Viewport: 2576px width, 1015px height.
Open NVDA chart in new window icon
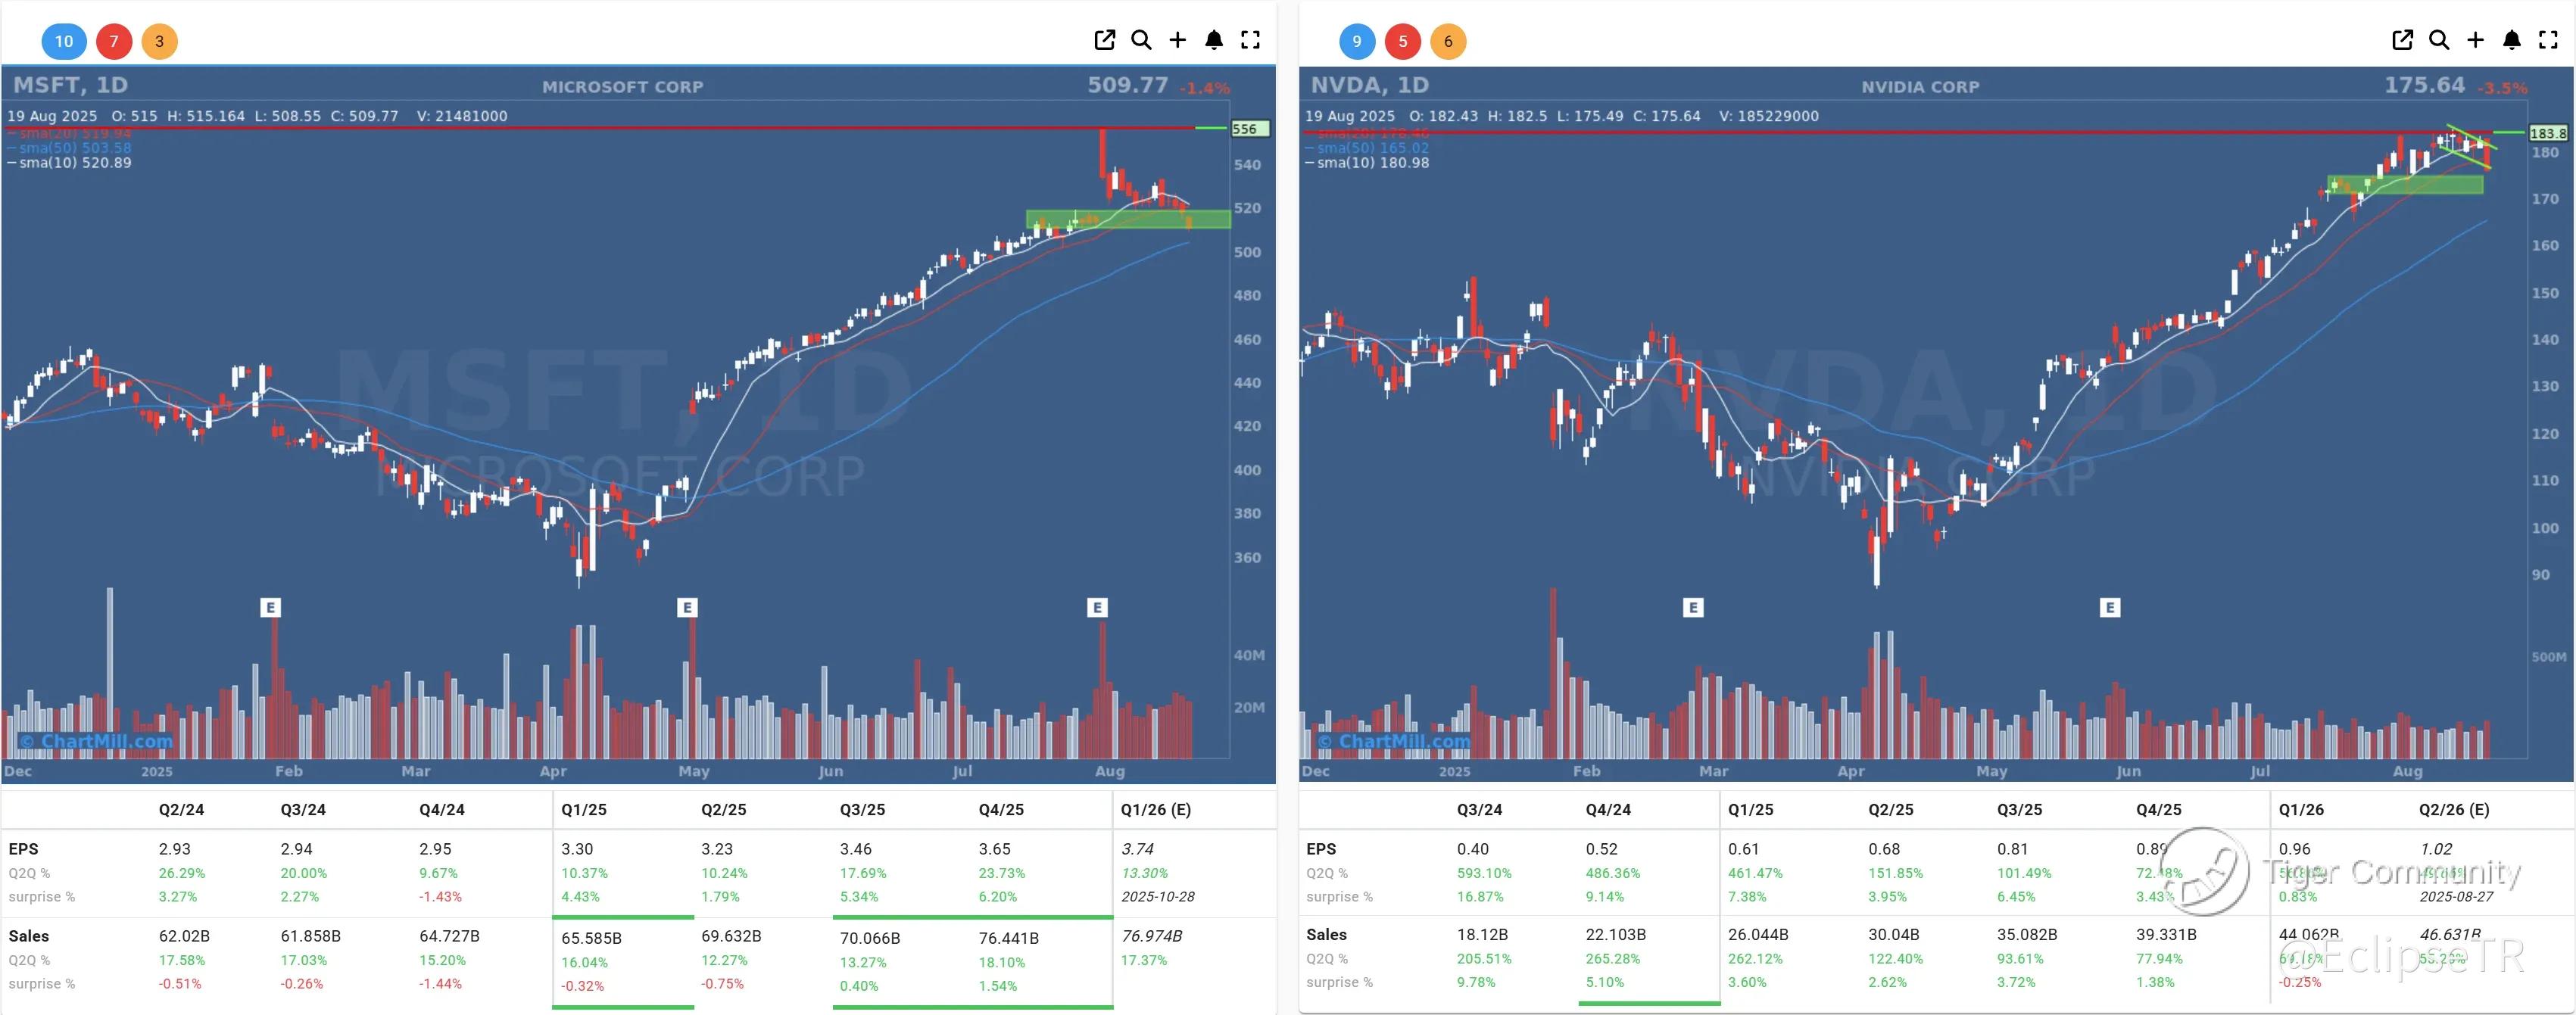(x=2402, y=40)
